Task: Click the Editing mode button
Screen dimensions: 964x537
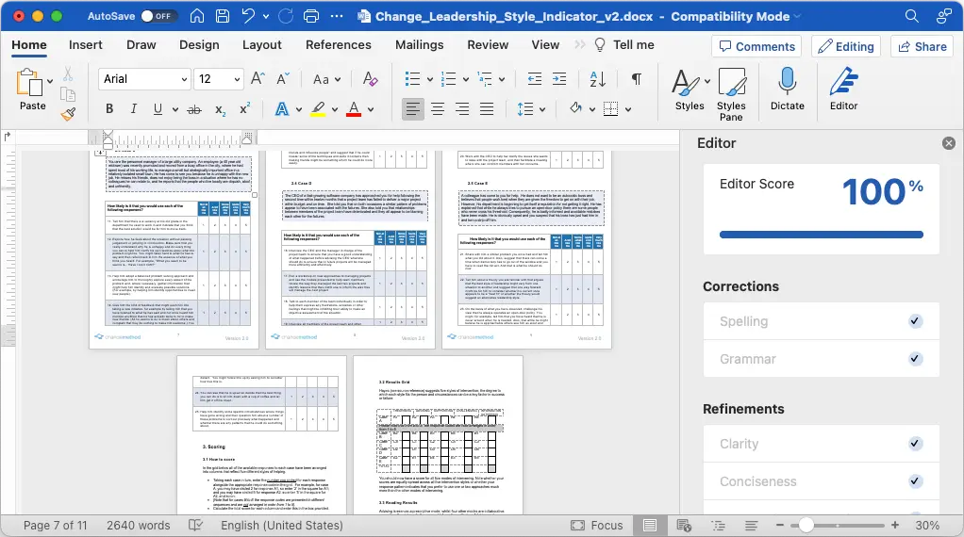Action: click(846, 47)
